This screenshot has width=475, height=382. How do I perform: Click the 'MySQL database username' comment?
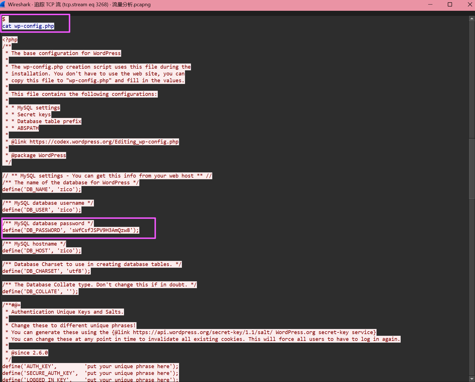[x=48, y=203]
